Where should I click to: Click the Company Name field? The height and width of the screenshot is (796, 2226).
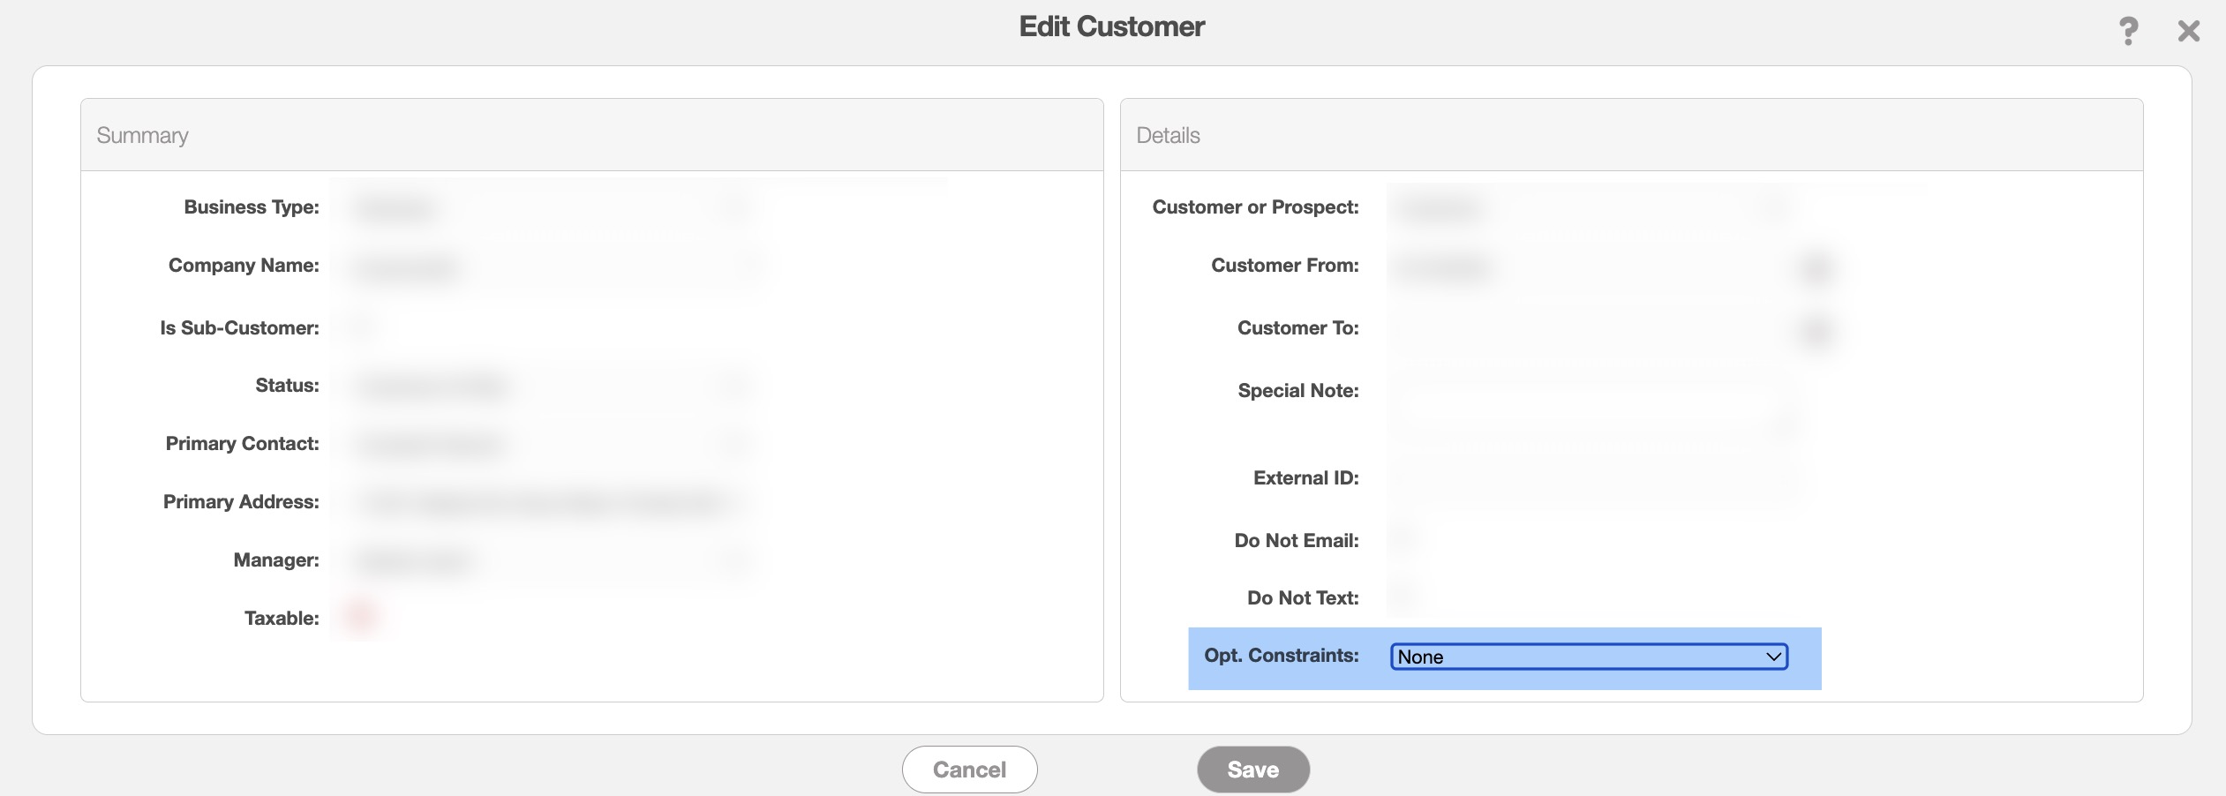click(x=547, y=267)
